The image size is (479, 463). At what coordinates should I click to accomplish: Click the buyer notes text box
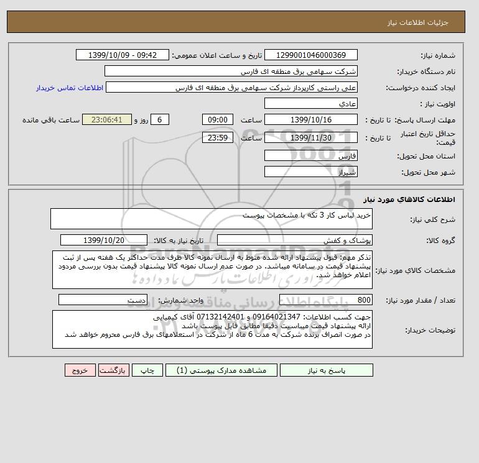tap(212, 329)
